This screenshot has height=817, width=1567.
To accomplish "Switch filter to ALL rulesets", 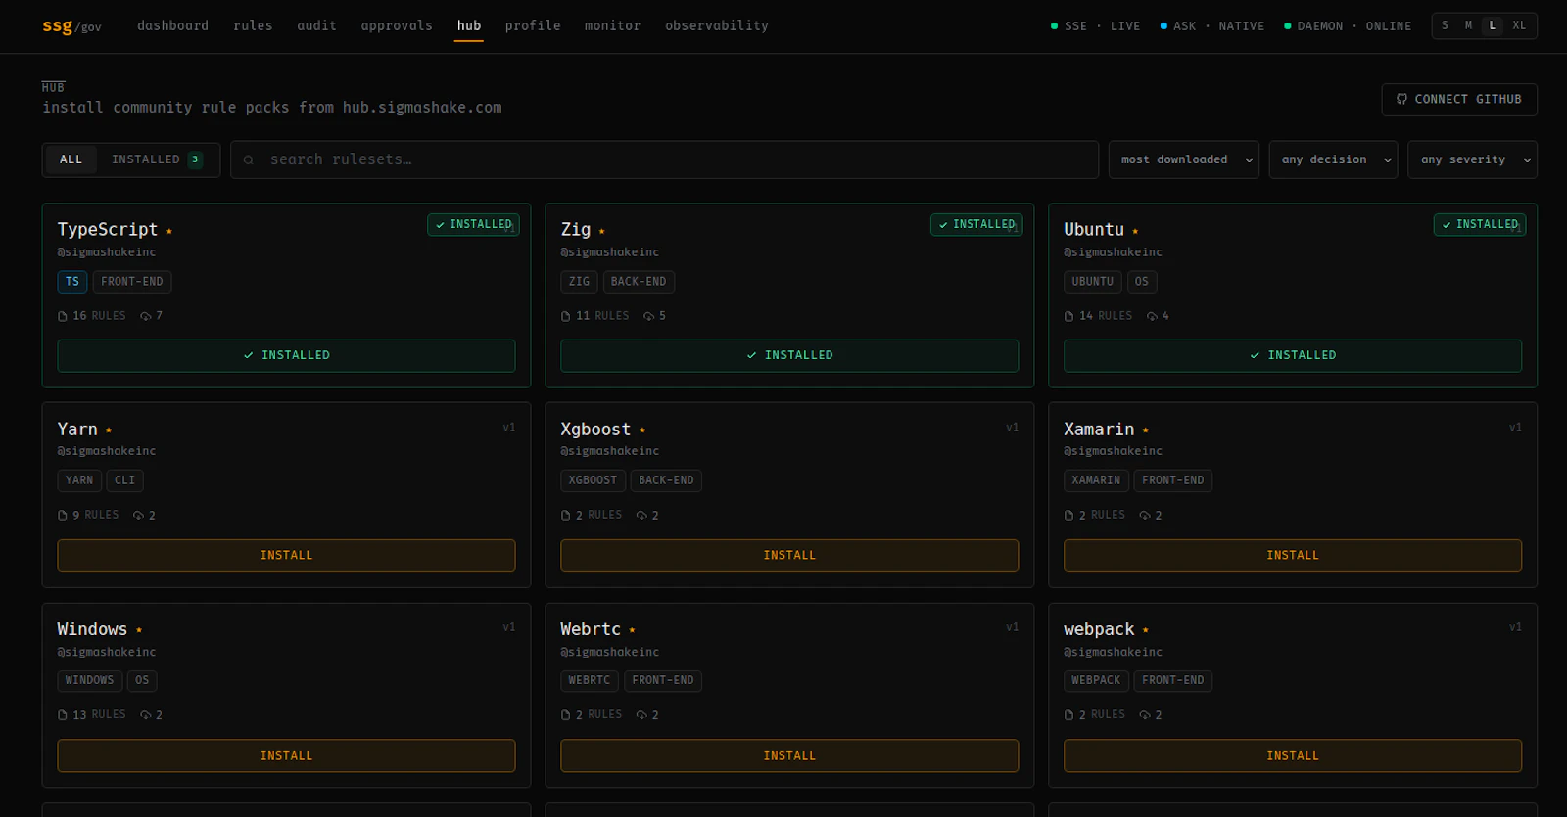I will click(71, 159).
